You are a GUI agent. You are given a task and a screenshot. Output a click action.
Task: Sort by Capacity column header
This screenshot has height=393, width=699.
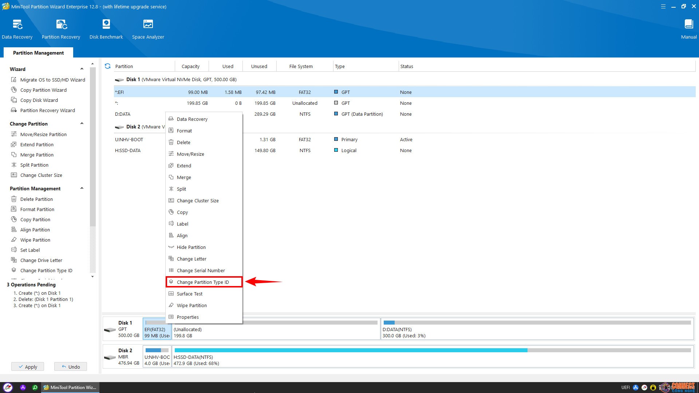(x=192, y=66)
